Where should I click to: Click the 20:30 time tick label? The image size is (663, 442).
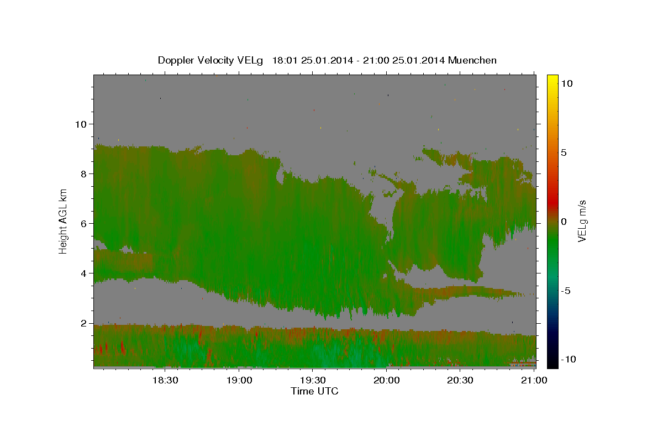tap(460, 380)
